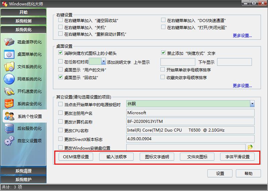The image size is (268, 191).
Task: Open '更多设置...' link in right-click settings
Action: [242, 36]
